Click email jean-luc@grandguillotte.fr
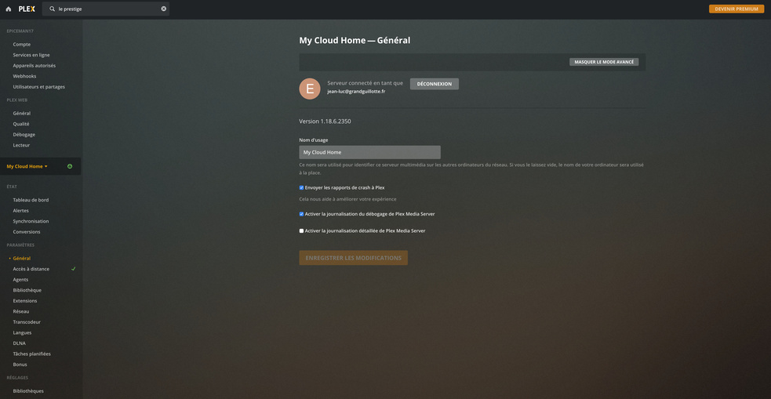The width and height of the screenshot is (771, 399). point(356,92)
